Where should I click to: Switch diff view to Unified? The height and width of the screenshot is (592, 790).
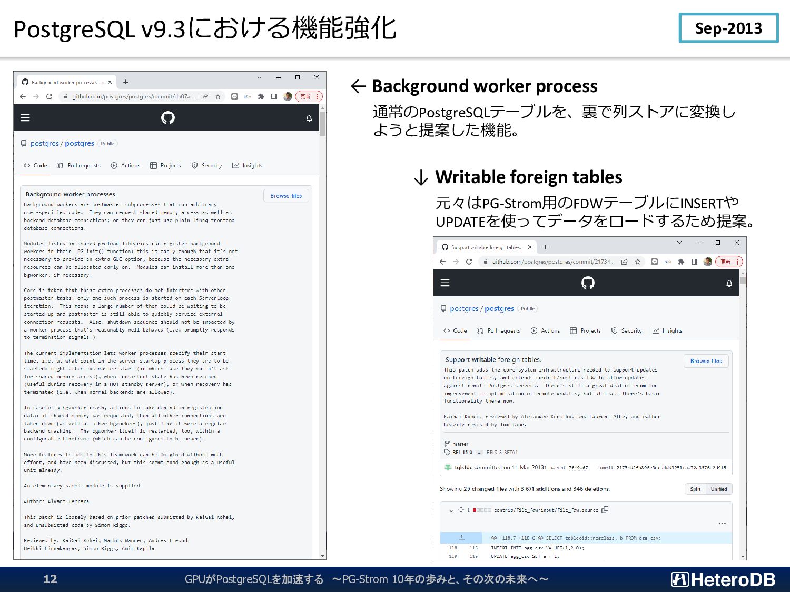click(x=719, y=489)
